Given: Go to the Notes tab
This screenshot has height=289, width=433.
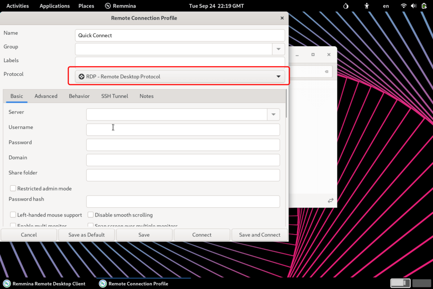Looking at the screenshot, I should pyautogui.click(x=146, y=96).
